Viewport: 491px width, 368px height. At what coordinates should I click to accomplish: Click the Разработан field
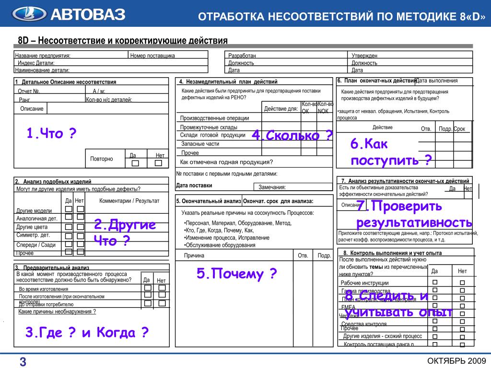(286, 55)
